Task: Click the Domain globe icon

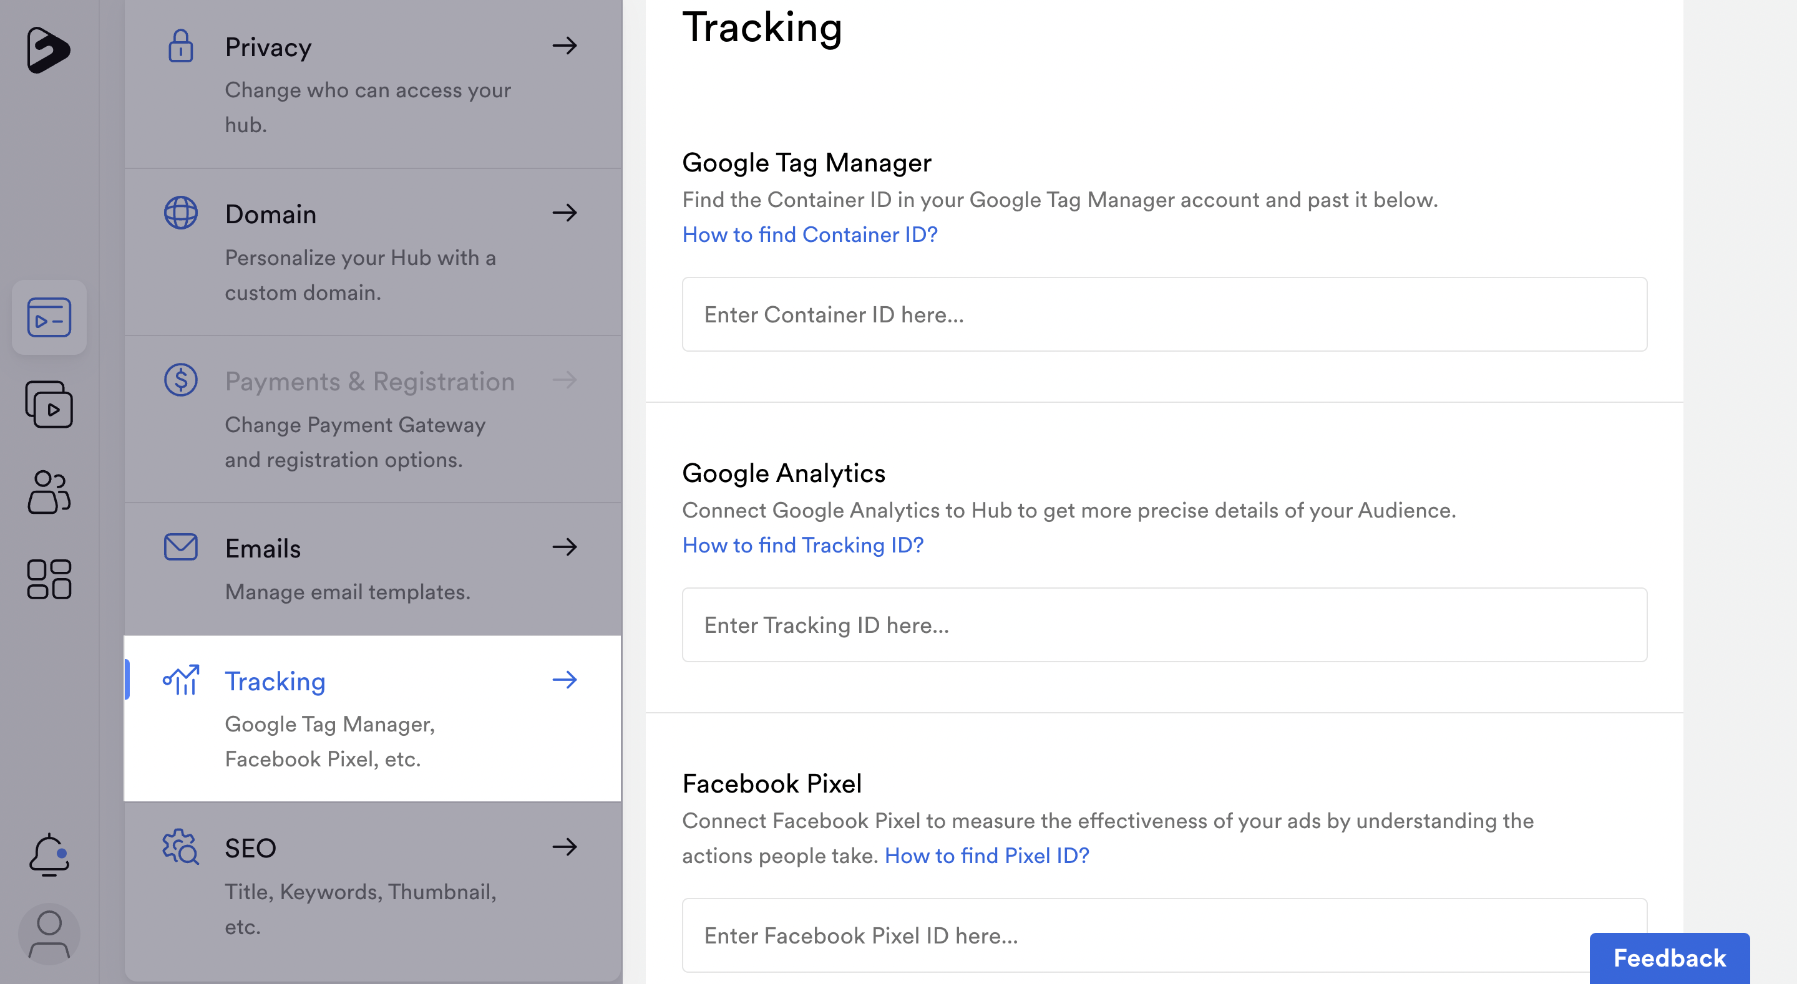Action: [181, 213]
